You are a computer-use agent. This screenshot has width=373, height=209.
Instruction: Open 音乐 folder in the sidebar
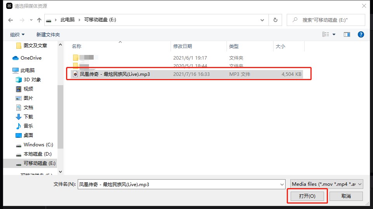point(24,126)
